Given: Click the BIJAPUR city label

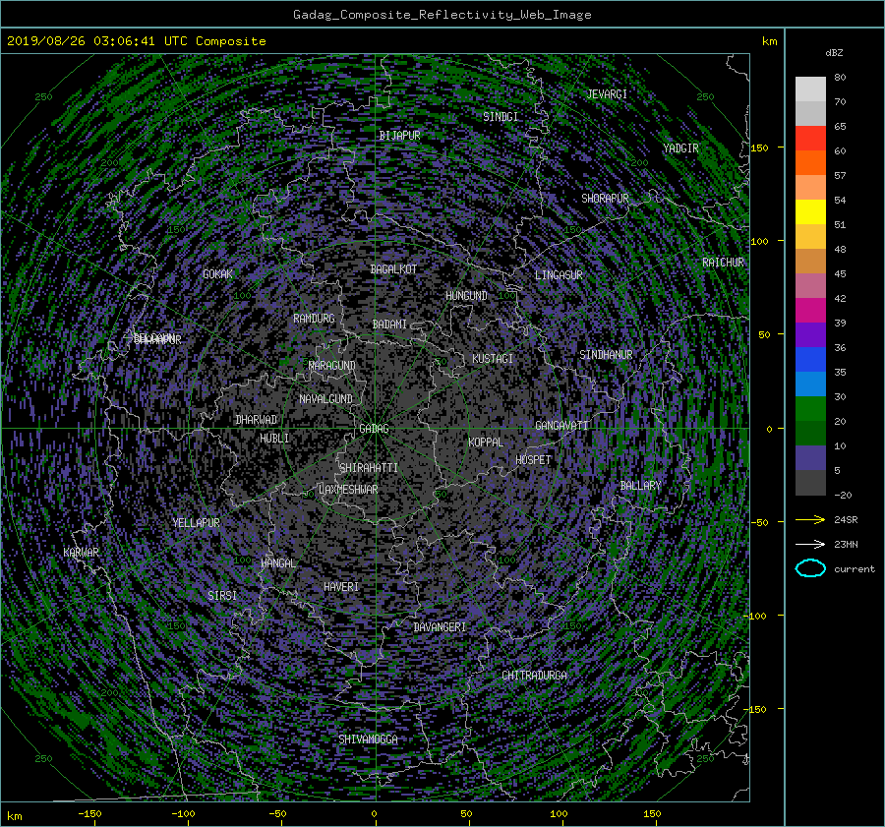Looking at the screenshot, I should pyautogui.click(x=399, y=136).
